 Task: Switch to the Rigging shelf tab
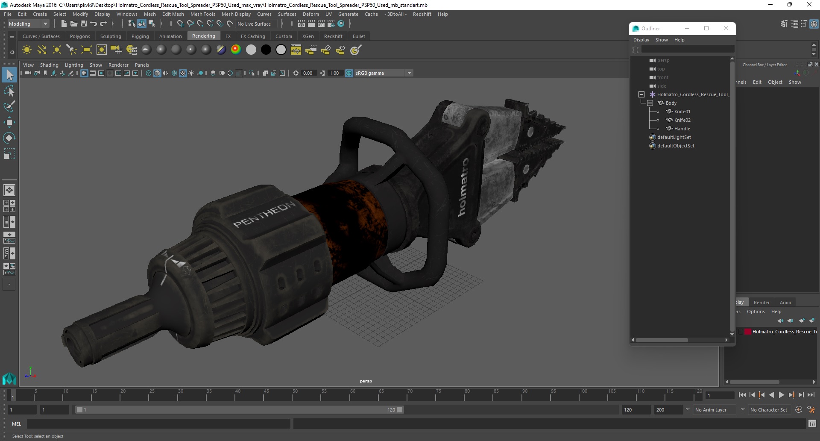(140, 36)
